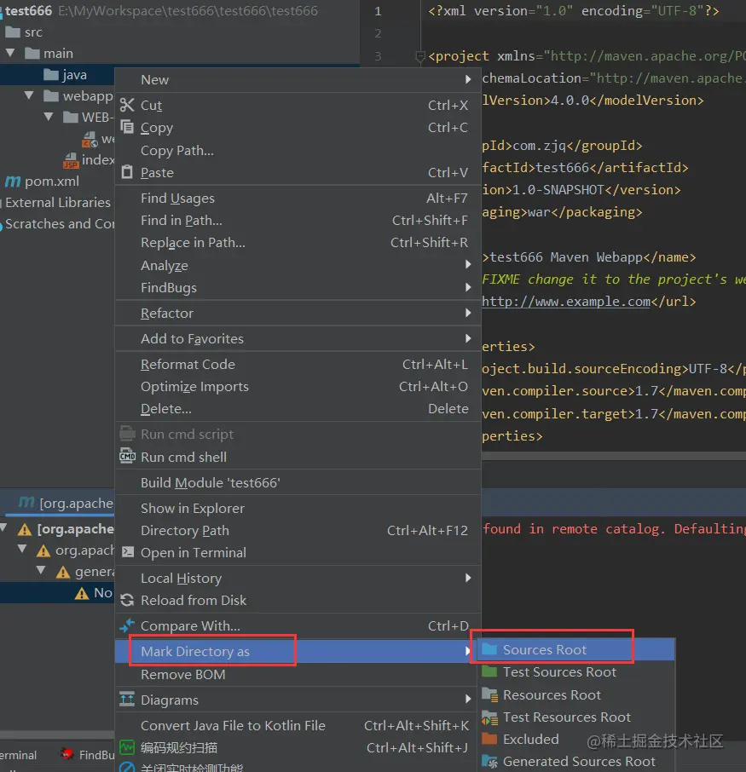Select the src folder in tree
The image size is (746, 772).
pos(33,32)
